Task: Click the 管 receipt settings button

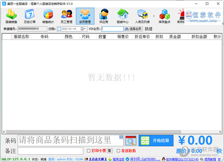Action: 109,151
